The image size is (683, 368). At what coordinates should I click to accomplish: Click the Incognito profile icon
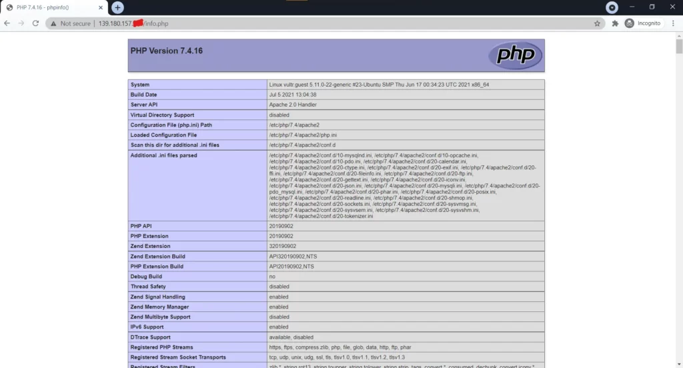[630, 23]
